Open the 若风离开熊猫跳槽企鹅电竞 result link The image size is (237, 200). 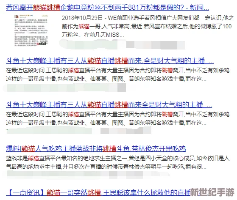(107, 7)
